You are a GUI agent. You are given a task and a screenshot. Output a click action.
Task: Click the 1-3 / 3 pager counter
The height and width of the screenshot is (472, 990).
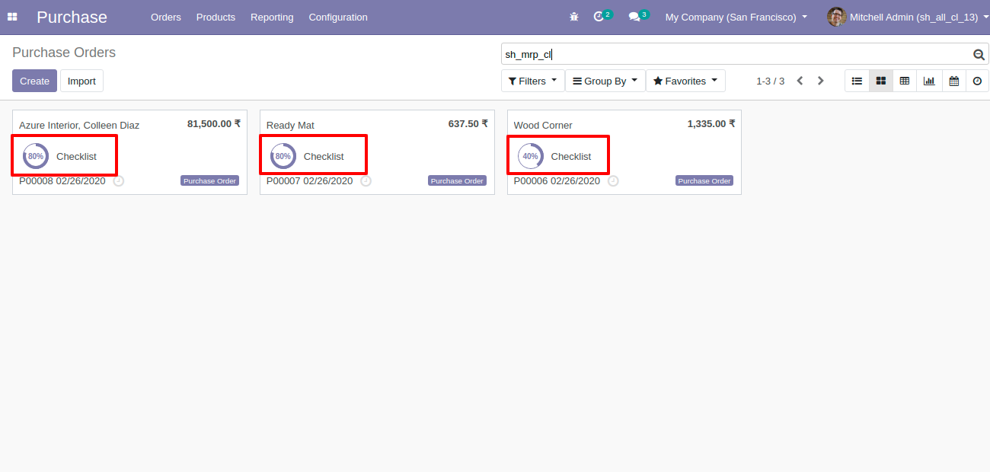[x=770, y=81]
